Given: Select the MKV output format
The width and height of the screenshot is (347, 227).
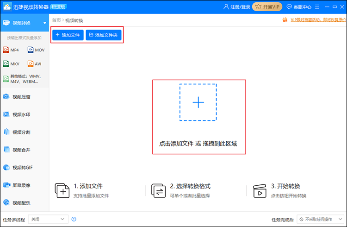Looking at the screenshot, I should [x=11, y=64].
